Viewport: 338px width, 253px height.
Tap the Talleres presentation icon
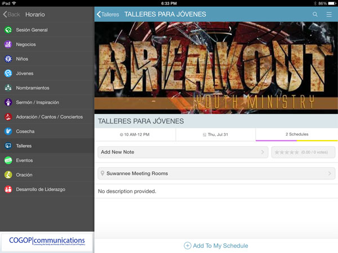[x=8, y=146]
